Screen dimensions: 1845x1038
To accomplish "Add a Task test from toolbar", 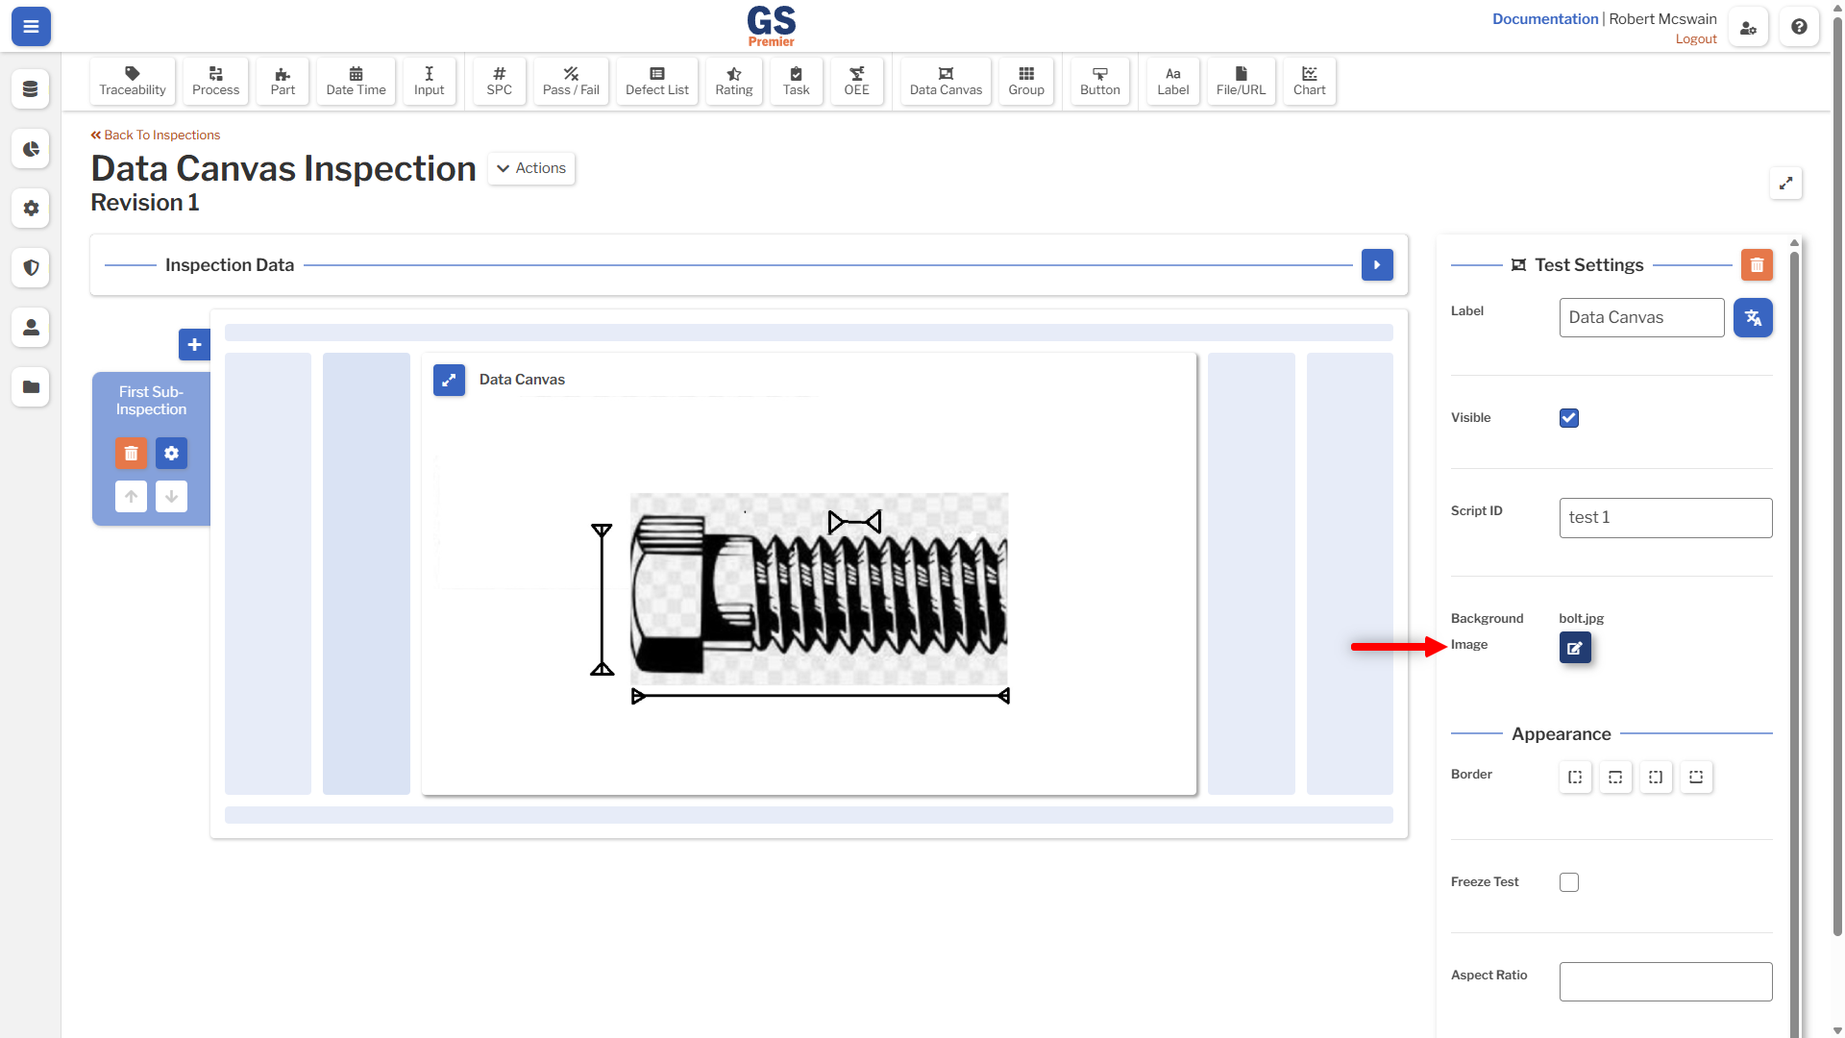I will [796, 81].
